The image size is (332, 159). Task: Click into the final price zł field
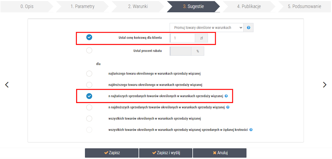click(x=182, y=38)
